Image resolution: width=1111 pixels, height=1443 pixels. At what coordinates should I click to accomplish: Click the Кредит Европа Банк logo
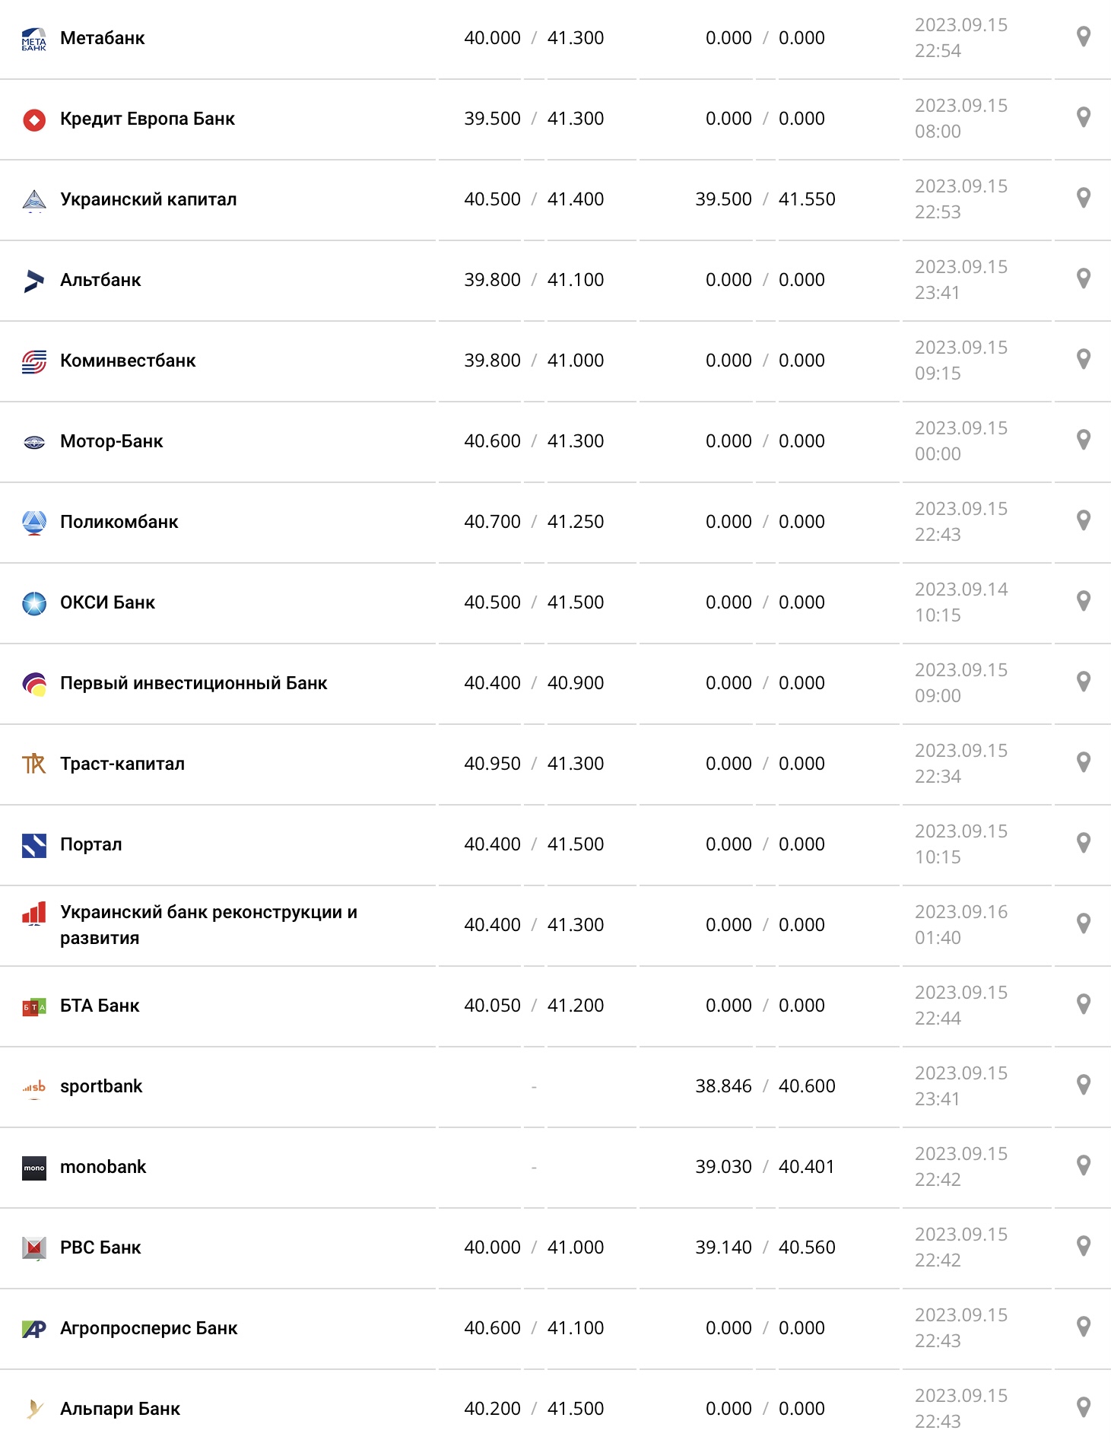coord(34,119)
